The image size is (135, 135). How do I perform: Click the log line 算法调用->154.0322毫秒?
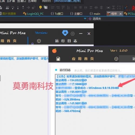click(71, 80)
